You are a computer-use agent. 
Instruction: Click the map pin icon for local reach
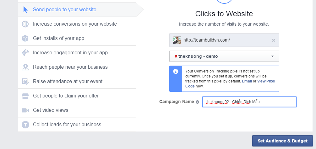[25, 67]
